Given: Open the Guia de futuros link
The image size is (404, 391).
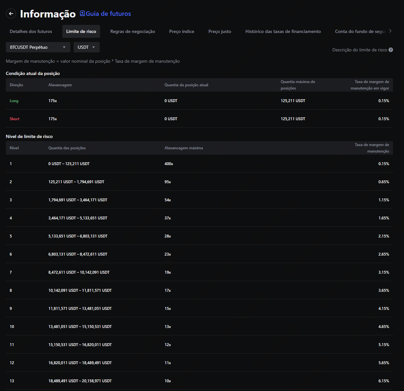Looking at the screenshot, I should (x=106, y=14).
